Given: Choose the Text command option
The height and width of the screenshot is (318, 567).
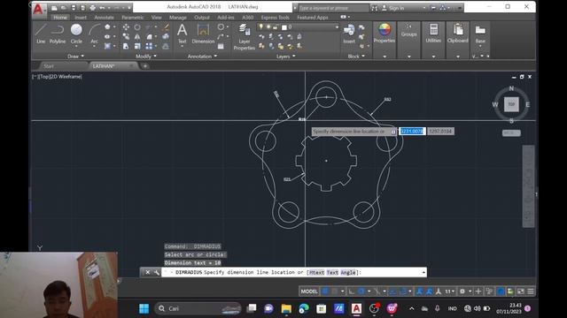Looking at the screenshot, I should click(x=333, y=272).
